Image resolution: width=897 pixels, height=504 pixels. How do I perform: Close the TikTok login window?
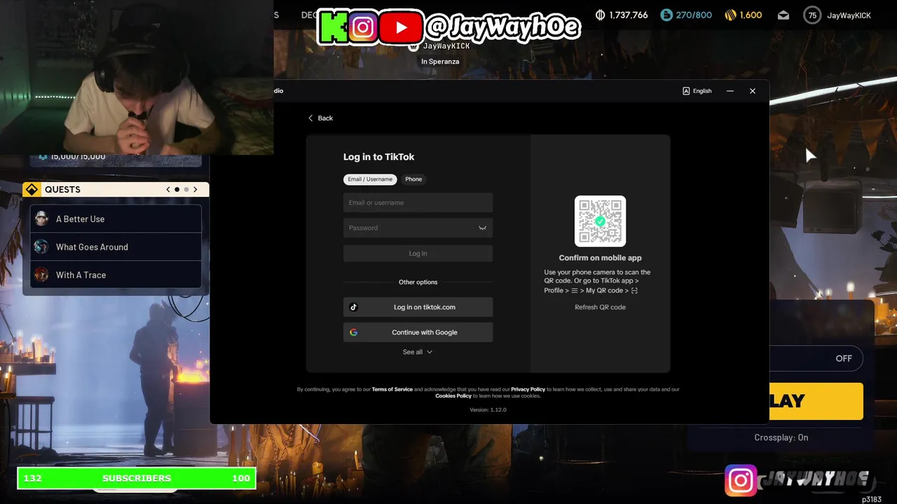tap(753, 91)
